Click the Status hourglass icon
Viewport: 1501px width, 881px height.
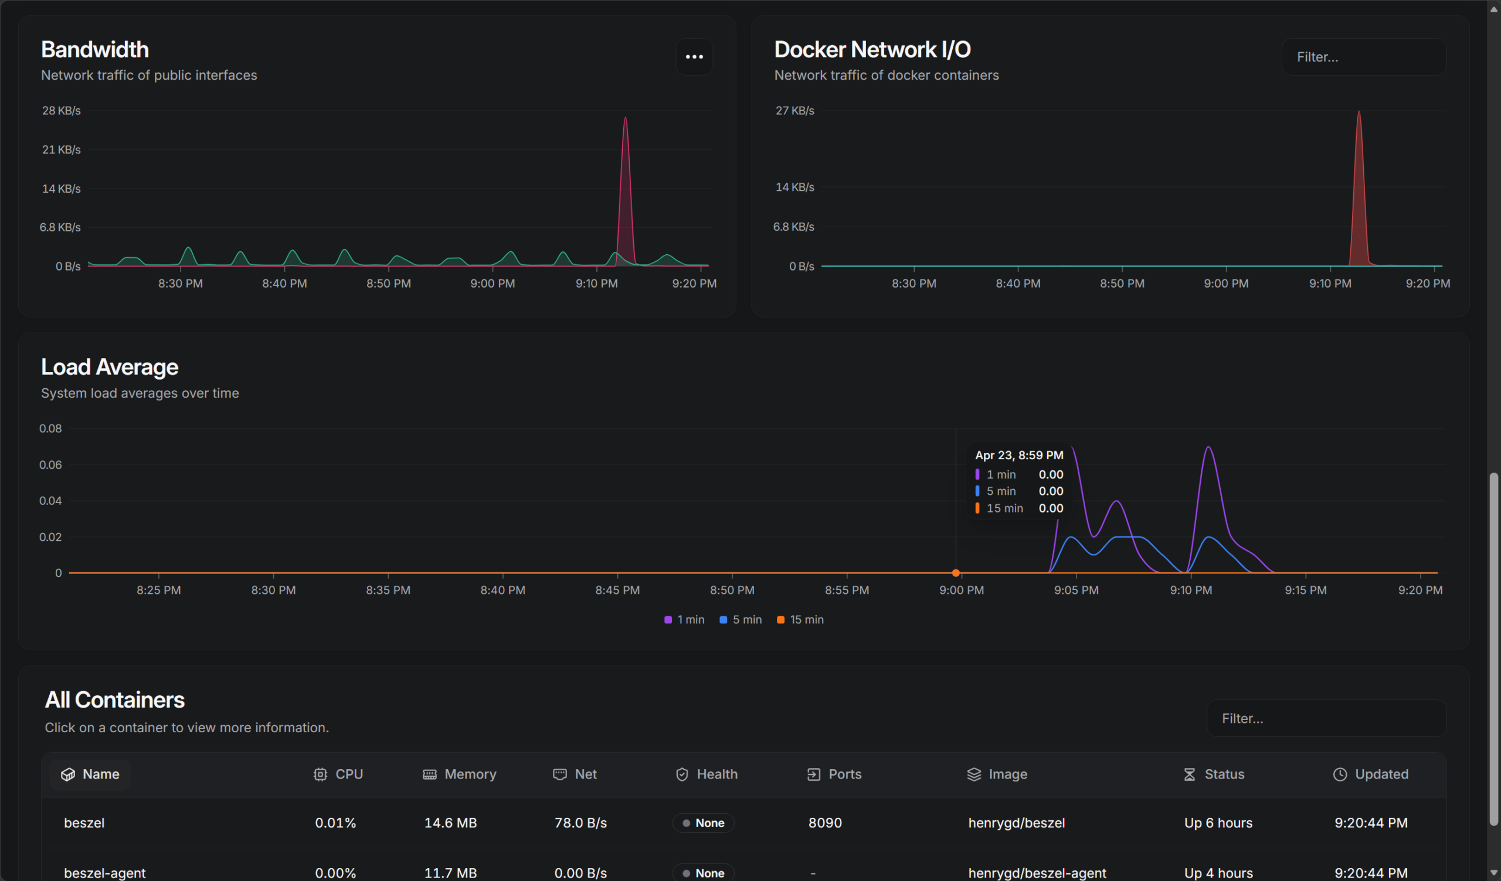(1190, 774)
